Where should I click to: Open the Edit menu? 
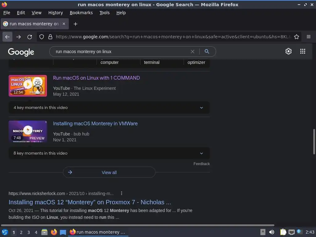21,13
